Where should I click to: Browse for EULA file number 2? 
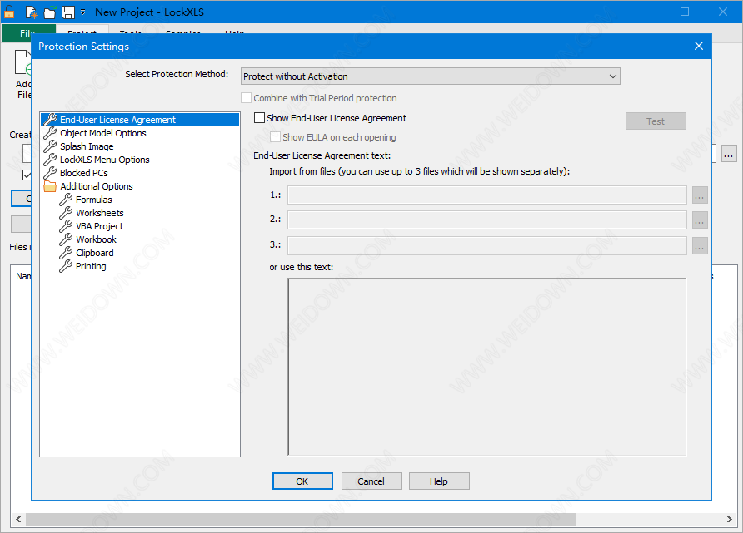coord(700,220)
